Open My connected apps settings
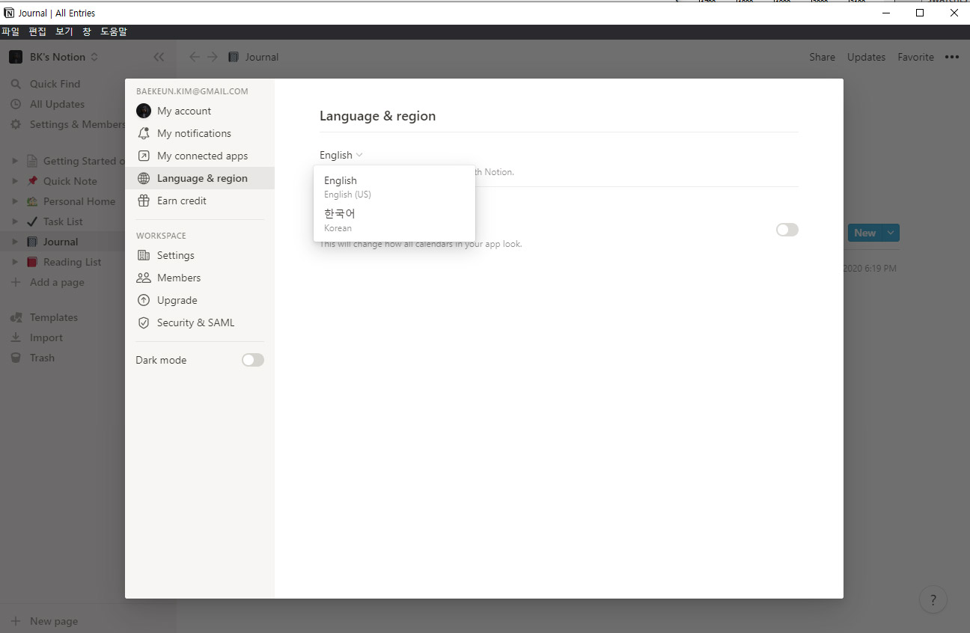This screenshot has height=633, width=970. point(200,156)
